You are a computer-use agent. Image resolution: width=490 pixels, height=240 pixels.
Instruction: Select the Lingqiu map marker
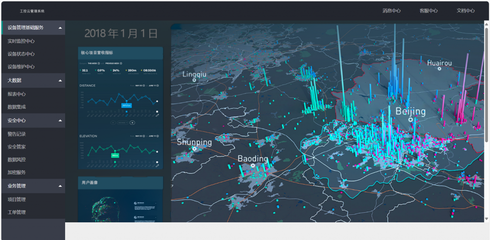point(194,80)
